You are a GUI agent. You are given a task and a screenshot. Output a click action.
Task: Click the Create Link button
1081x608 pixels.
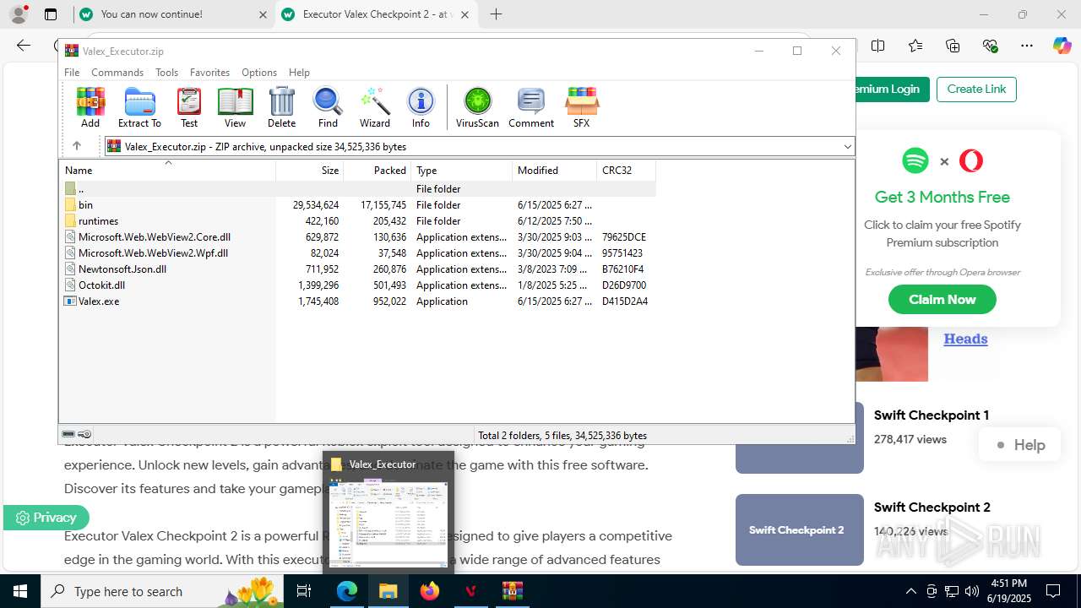pos(976,89)
